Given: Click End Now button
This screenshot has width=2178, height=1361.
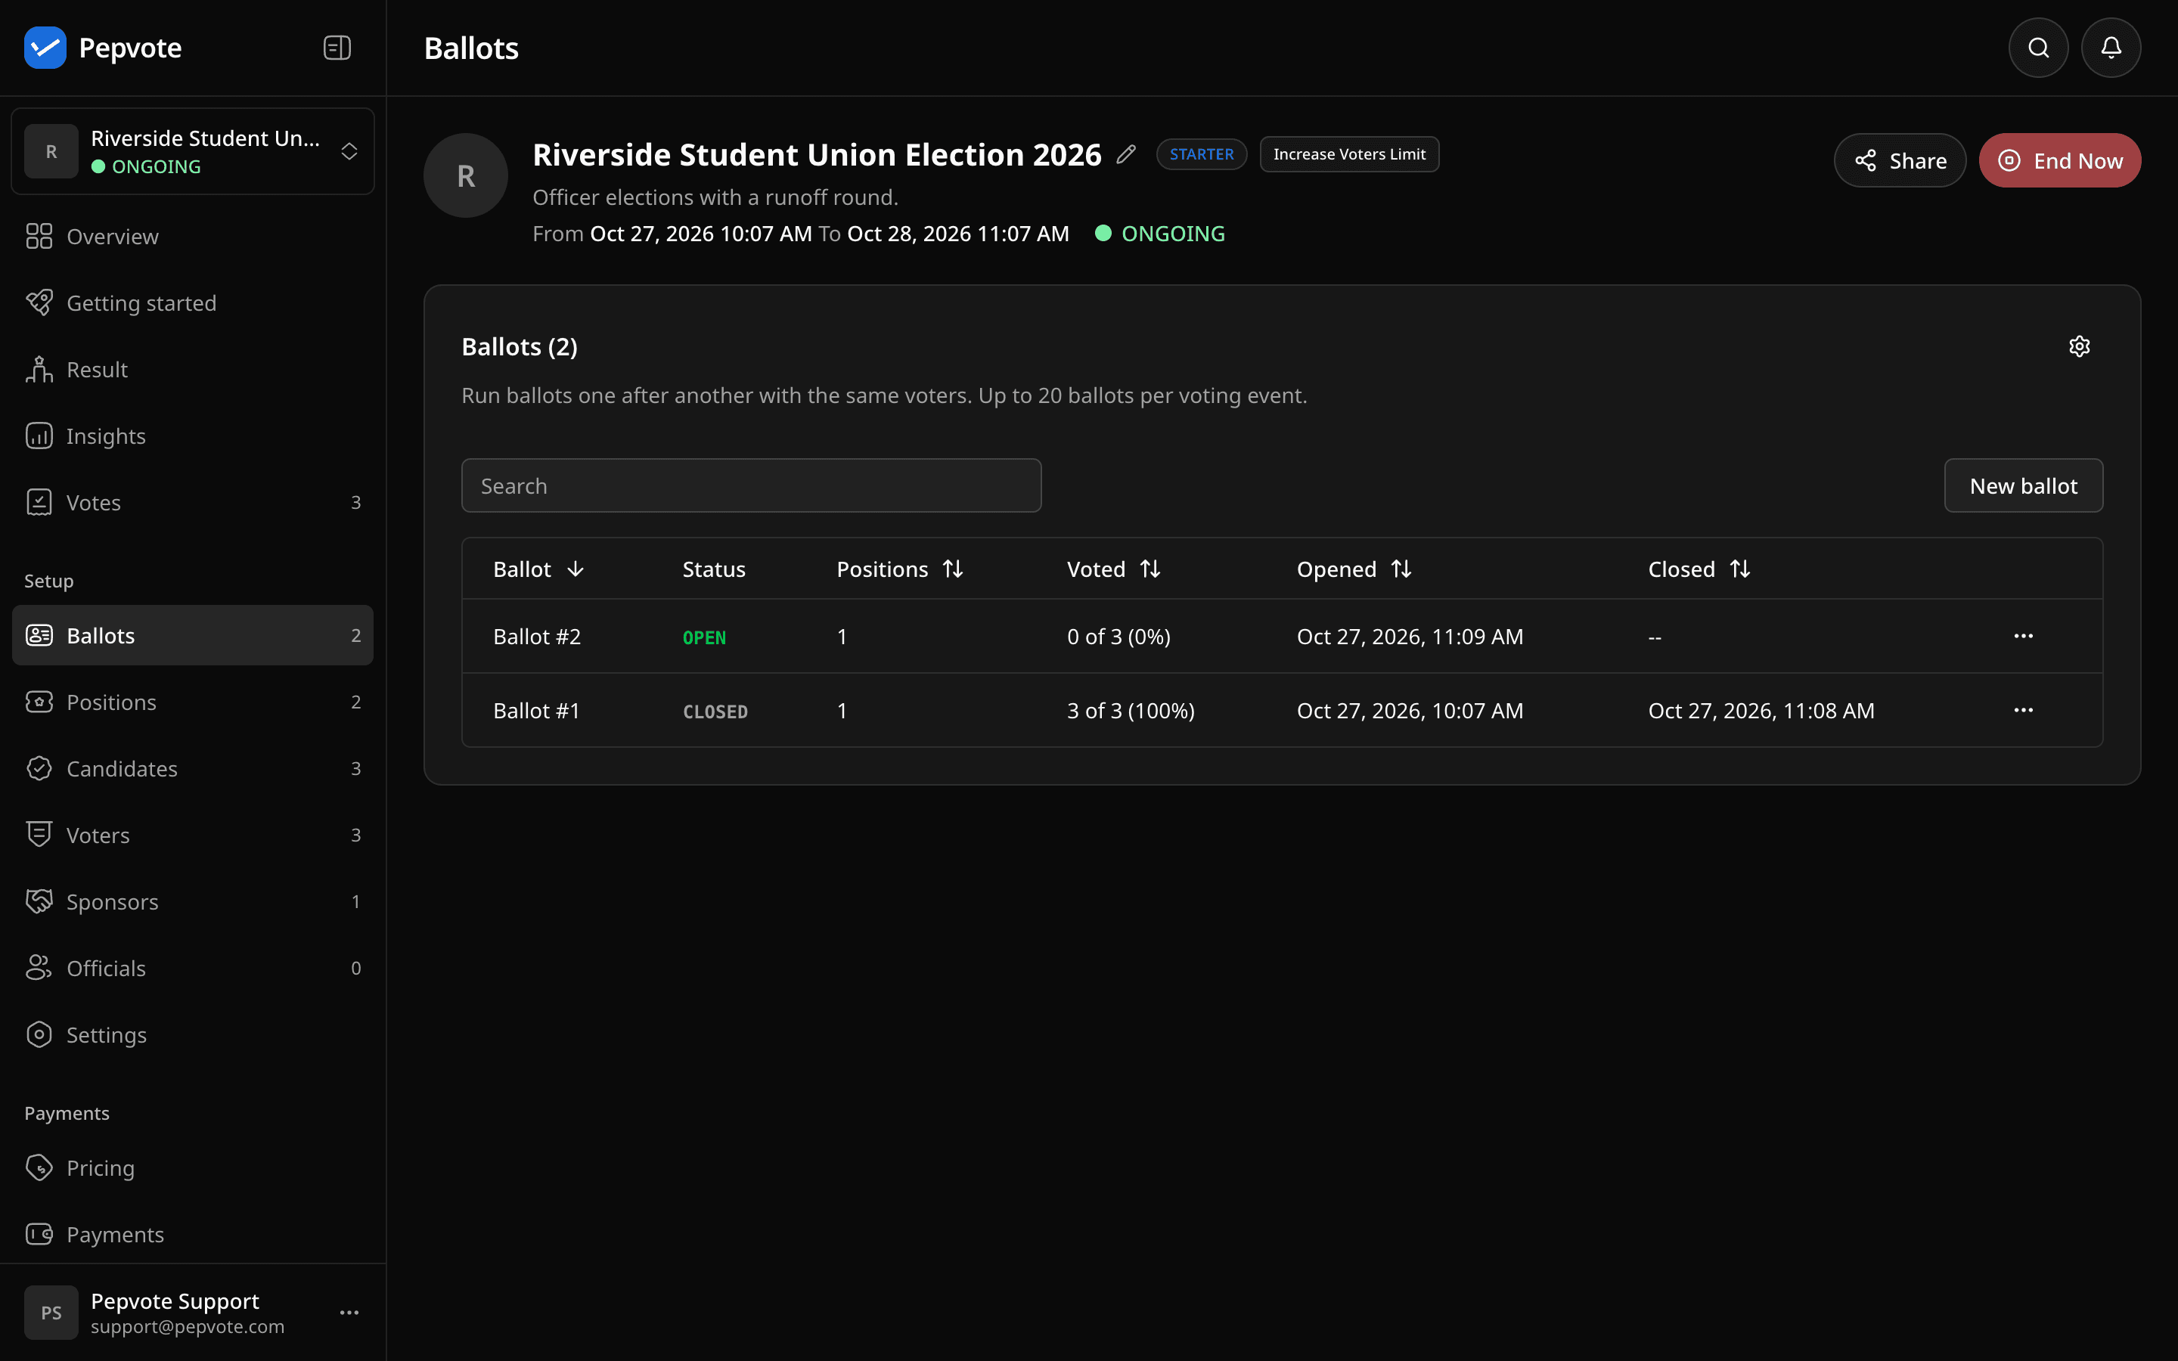Looking at the screenshot, I should tap(2059, 160).
